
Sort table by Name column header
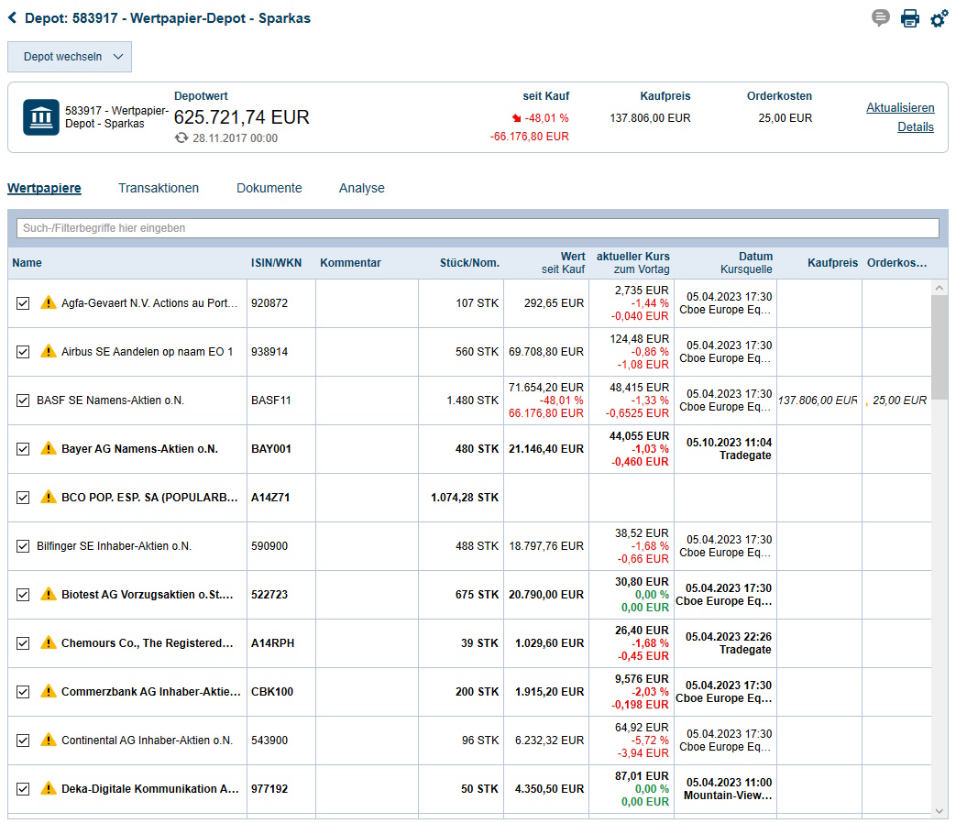click(27, 263)
